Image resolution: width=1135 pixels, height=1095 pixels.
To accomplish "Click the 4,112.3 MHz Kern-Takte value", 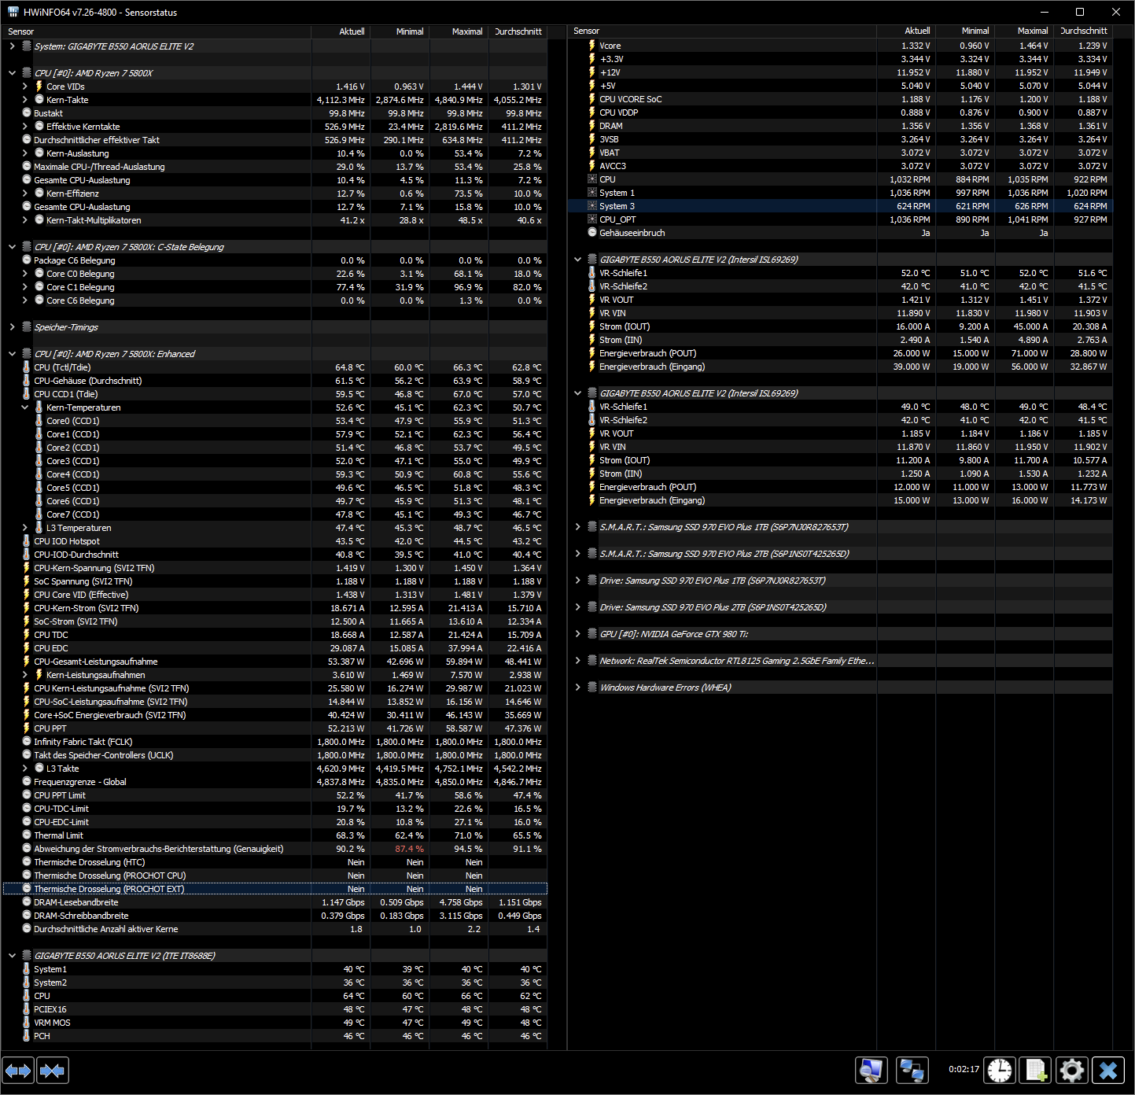I will [x=341, y=100].
